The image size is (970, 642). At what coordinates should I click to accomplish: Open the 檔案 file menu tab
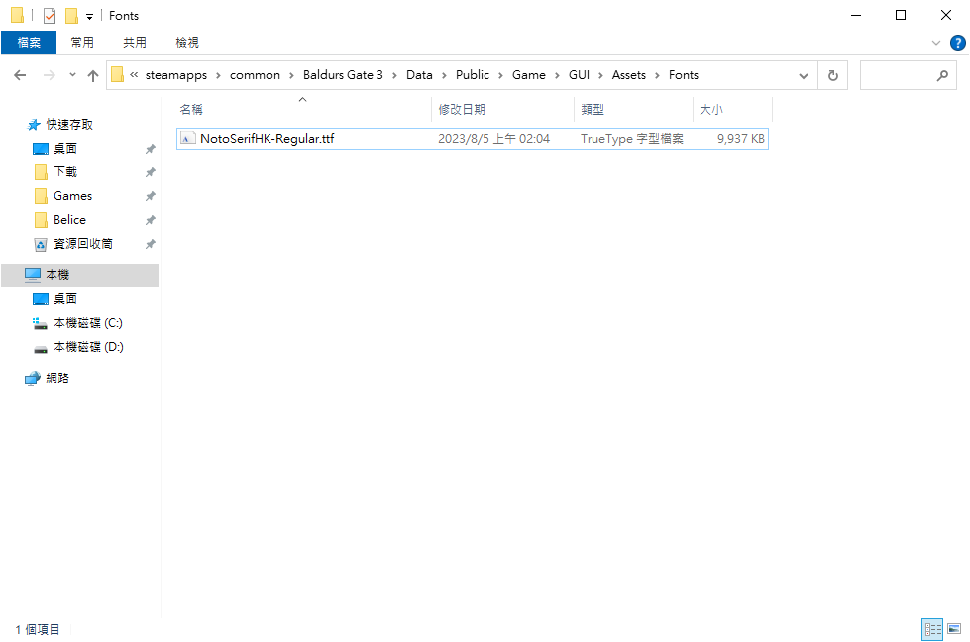pos(29,42)
